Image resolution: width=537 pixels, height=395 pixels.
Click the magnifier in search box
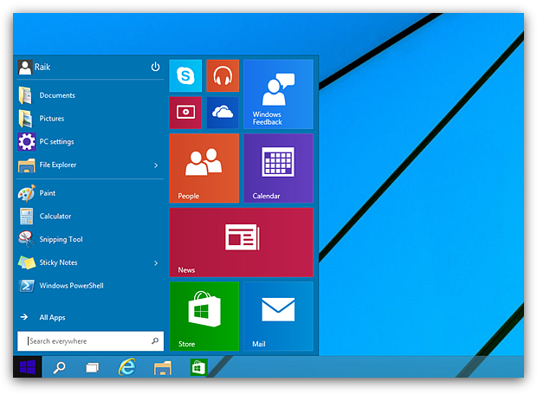[x=155, y=341]
